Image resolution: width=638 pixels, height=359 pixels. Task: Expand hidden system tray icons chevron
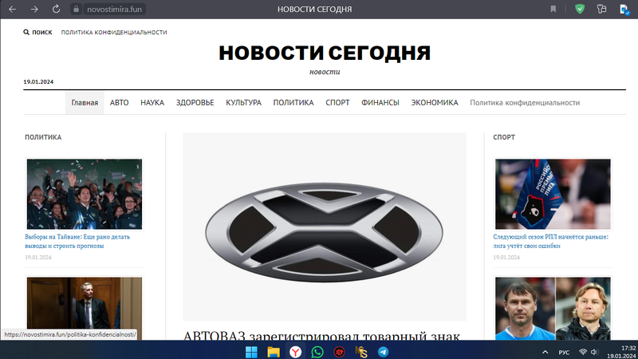(x=545, y=352)
